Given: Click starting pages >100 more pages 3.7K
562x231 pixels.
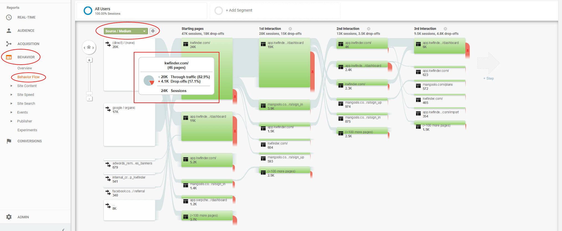Looking at the screenshot, I should click(x=207, y=216).
